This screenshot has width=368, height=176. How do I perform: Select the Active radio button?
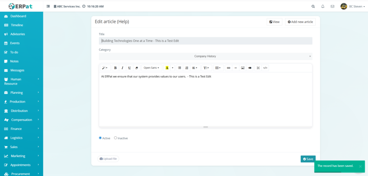pyautogui.click(x=100, y=138)
